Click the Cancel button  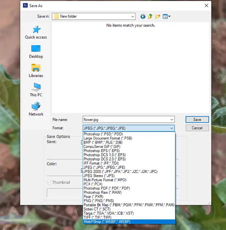click(197, 128)
